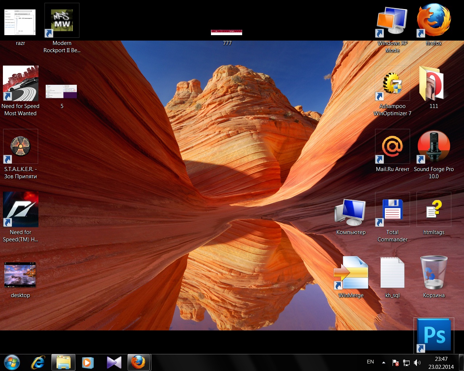Open the EN language selector
The height and width of the screenshot is (371, 464).
370,362
